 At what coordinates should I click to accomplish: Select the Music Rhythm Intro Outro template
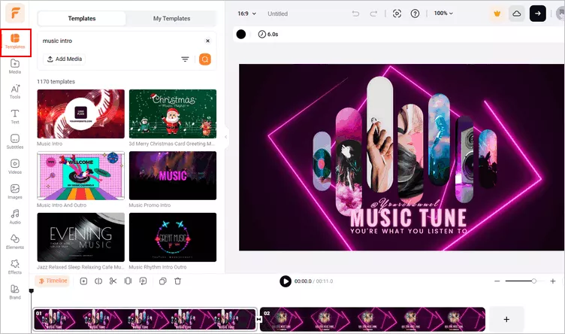pos(173,237)
